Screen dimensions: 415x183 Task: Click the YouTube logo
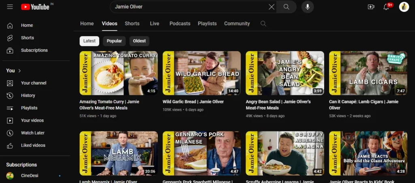pyautogui.click(x=35, y=7)
